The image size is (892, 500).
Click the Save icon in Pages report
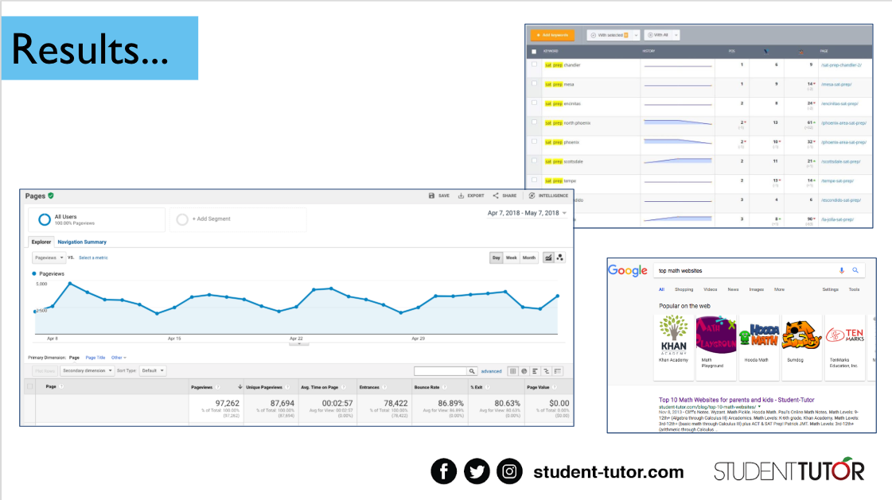[431, 196]
